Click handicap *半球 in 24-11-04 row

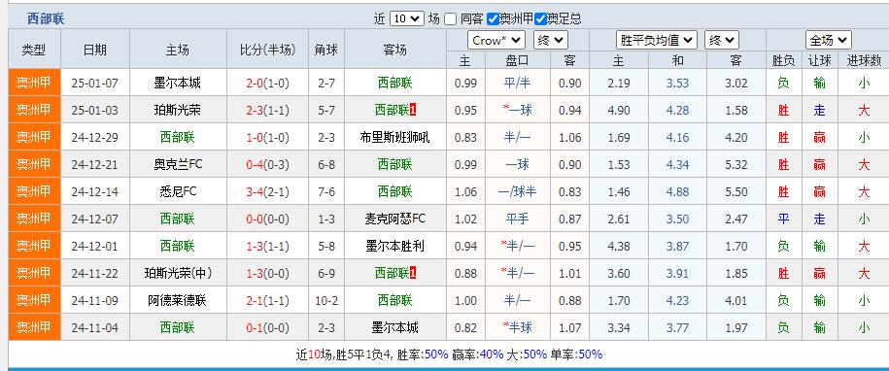tap(517, 328)
